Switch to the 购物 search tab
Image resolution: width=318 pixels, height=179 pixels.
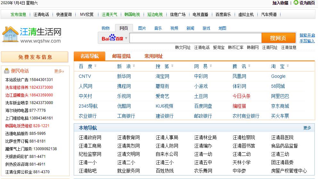click(105, 28)
